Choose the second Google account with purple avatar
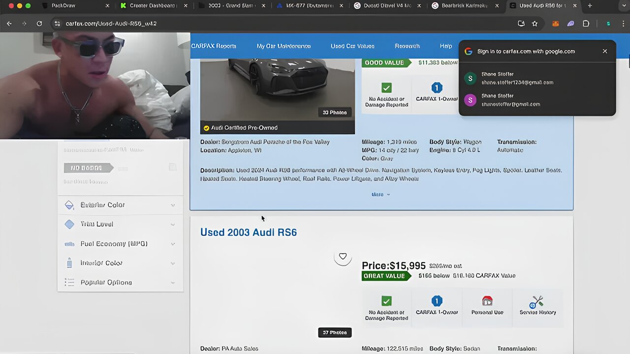The height and width of the screenshot is (354, 630). 537,100
